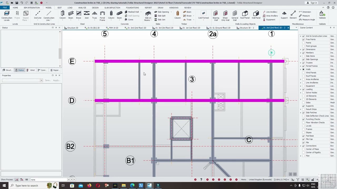Expand the Grid & Construction Lines node
The width and height of the screenshot is (337, 189).
301,36
